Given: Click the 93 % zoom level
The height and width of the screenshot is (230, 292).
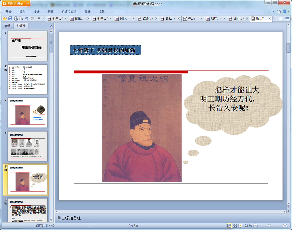Looking at the screenshot, I should coord(248,226).
